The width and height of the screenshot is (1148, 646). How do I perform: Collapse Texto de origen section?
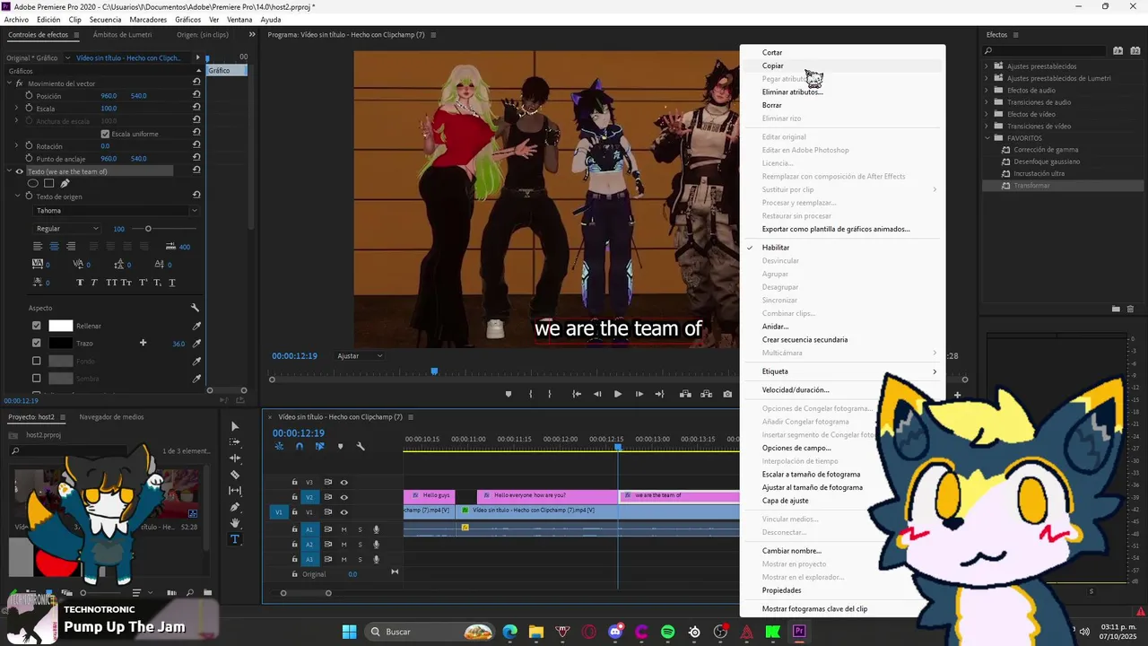(17, 196)
